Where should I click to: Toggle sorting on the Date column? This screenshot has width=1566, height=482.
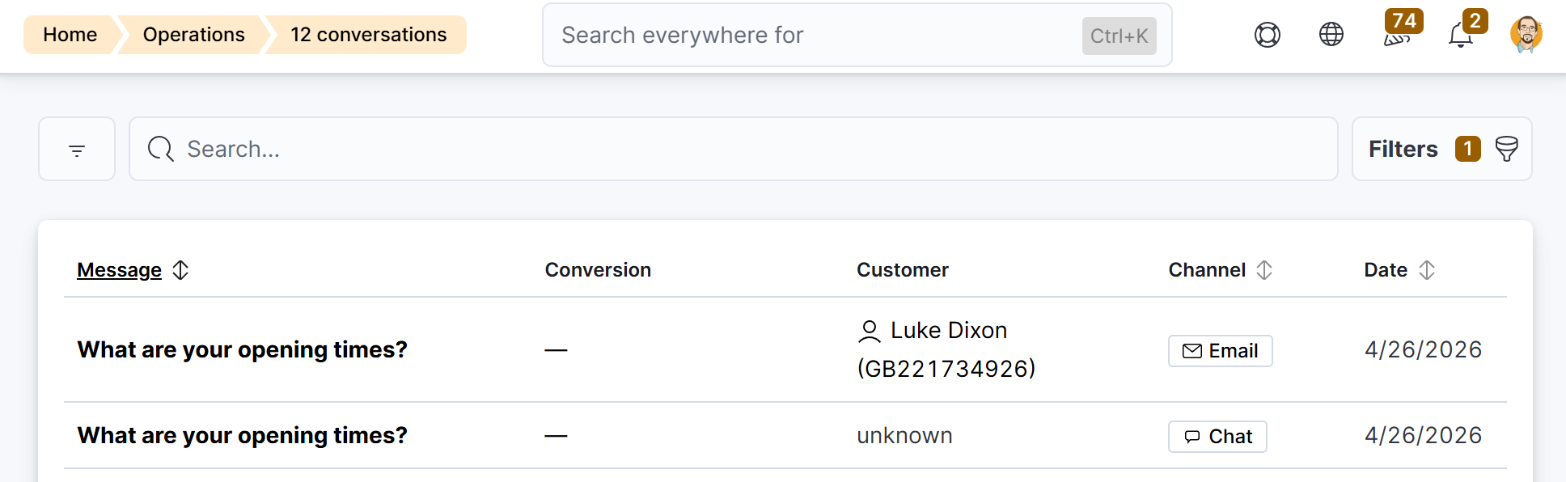point(1427,270)
